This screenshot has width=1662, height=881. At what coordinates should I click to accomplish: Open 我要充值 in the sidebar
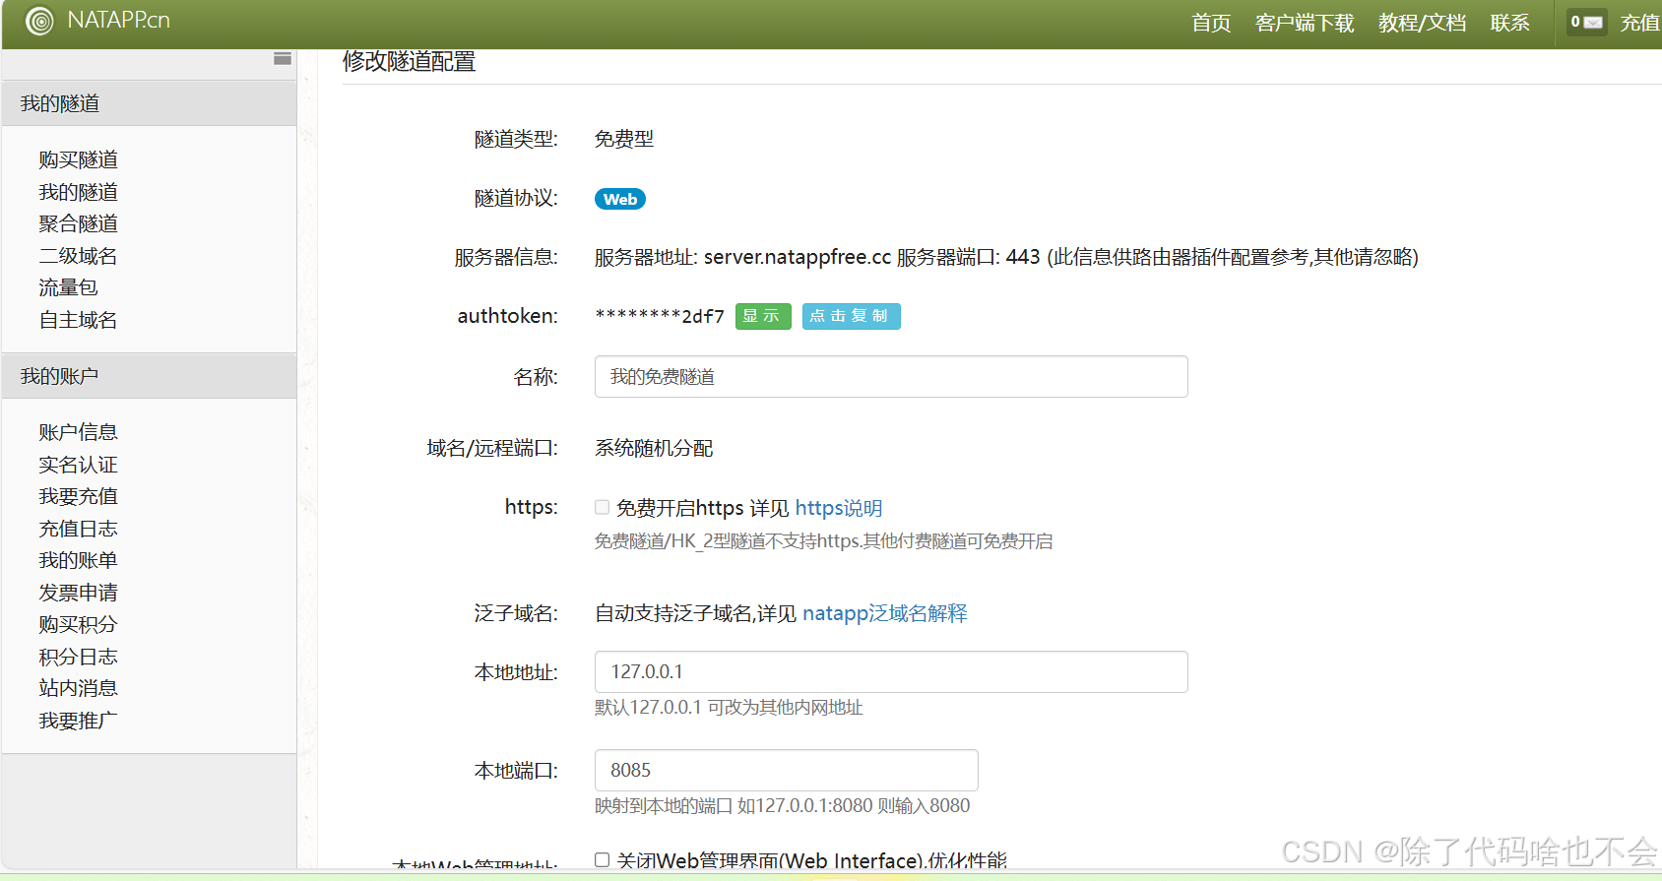[79, 496]
